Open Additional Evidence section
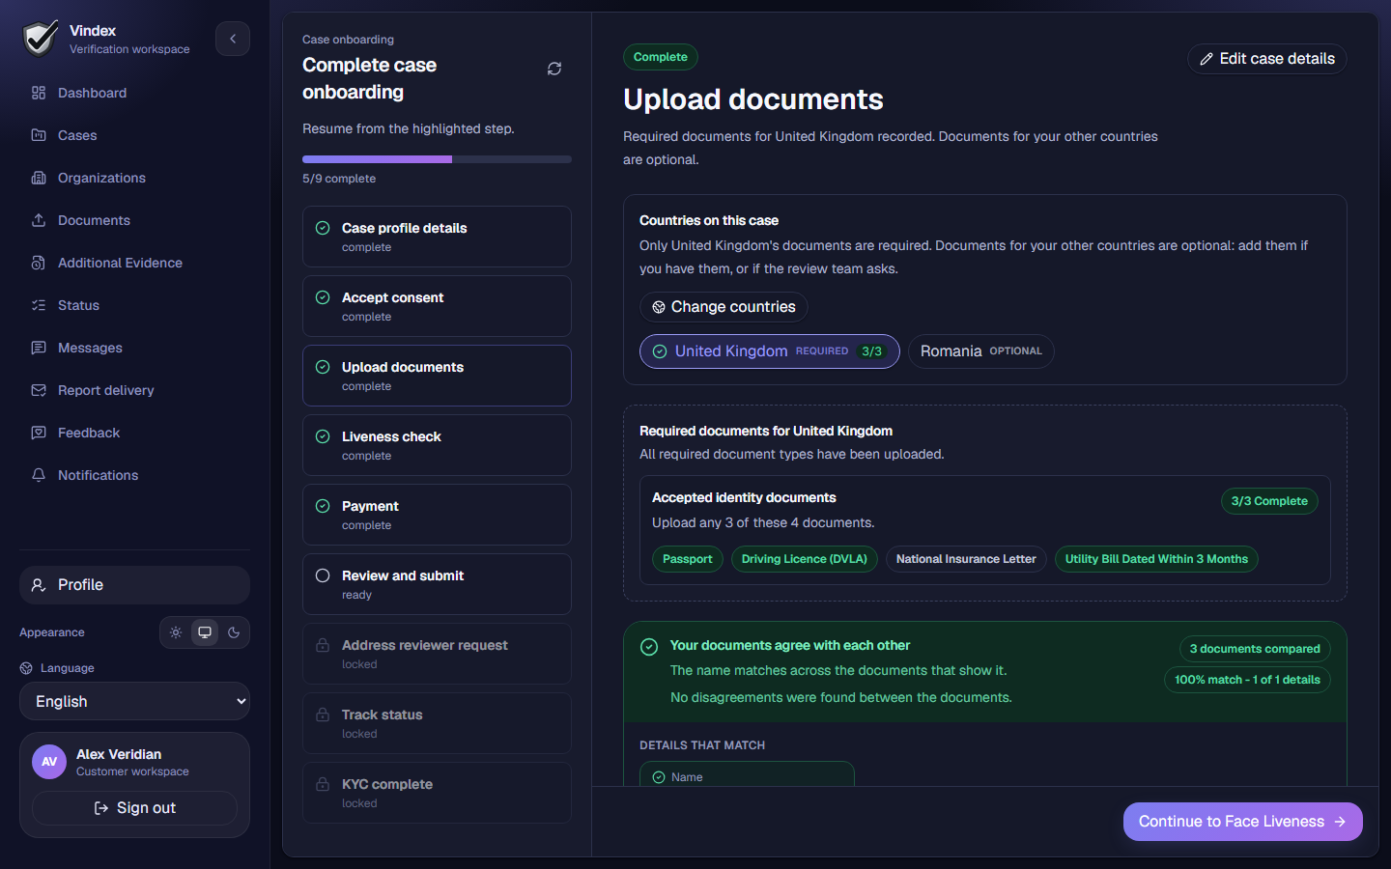Viewport: 1391px width, 869px height. coord(134,263)
